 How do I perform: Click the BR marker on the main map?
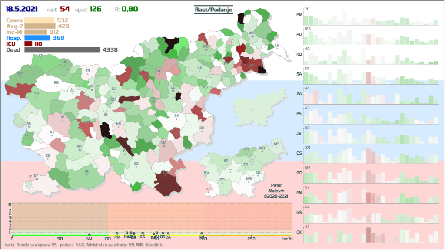click(202, 132)
